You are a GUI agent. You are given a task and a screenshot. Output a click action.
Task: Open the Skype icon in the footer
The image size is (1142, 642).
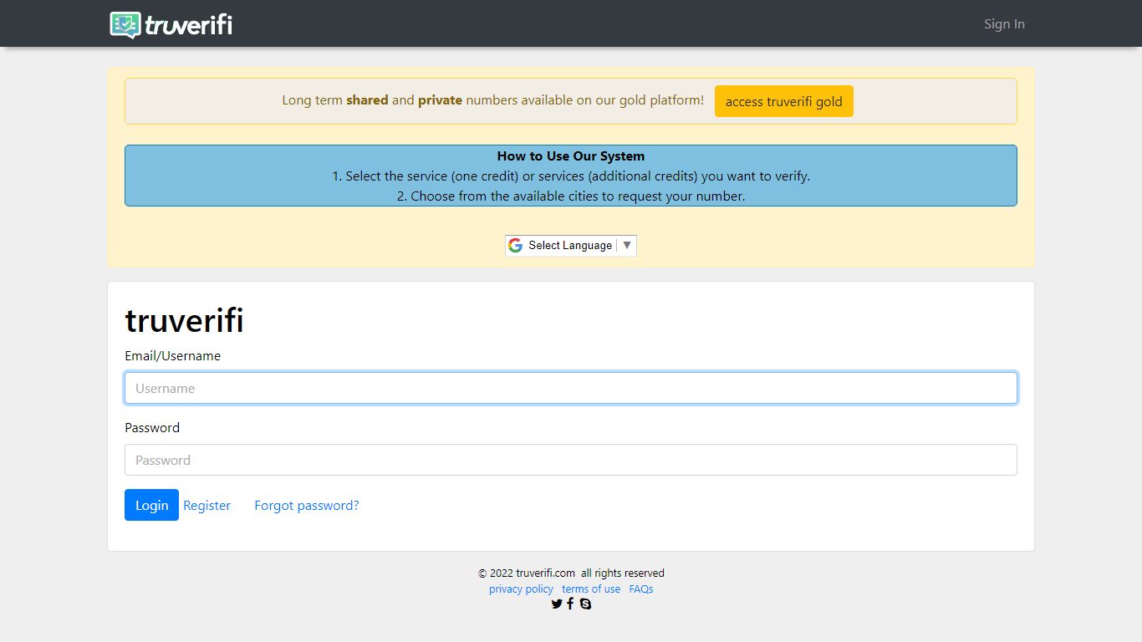coord(585,604)
